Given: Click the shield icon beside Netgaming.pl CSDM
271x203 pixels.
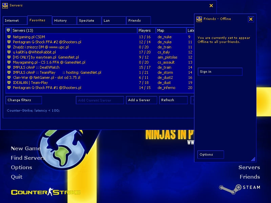Looking at the screenshot, I should pos(9,37).
